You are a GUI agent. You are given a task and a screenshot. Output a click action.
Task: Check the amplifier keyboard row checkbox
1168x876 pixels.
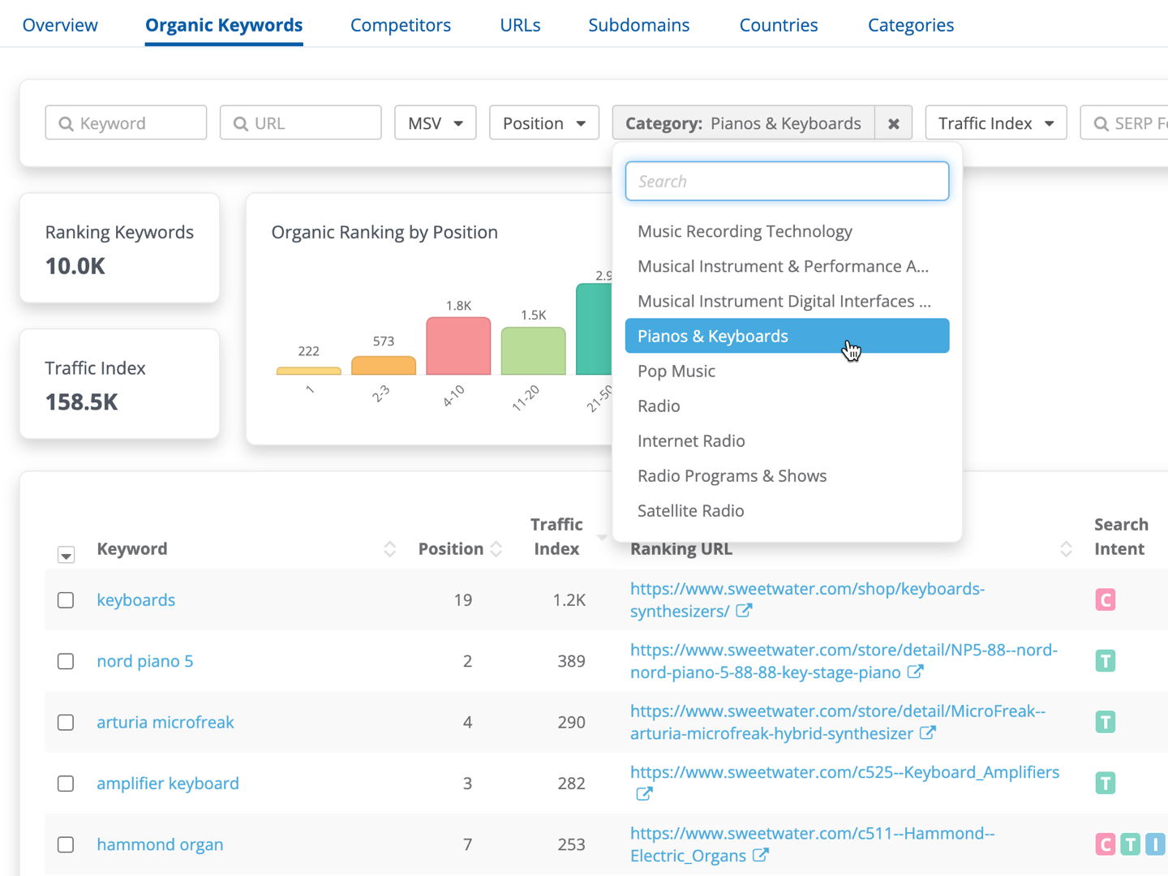[66, 784]
